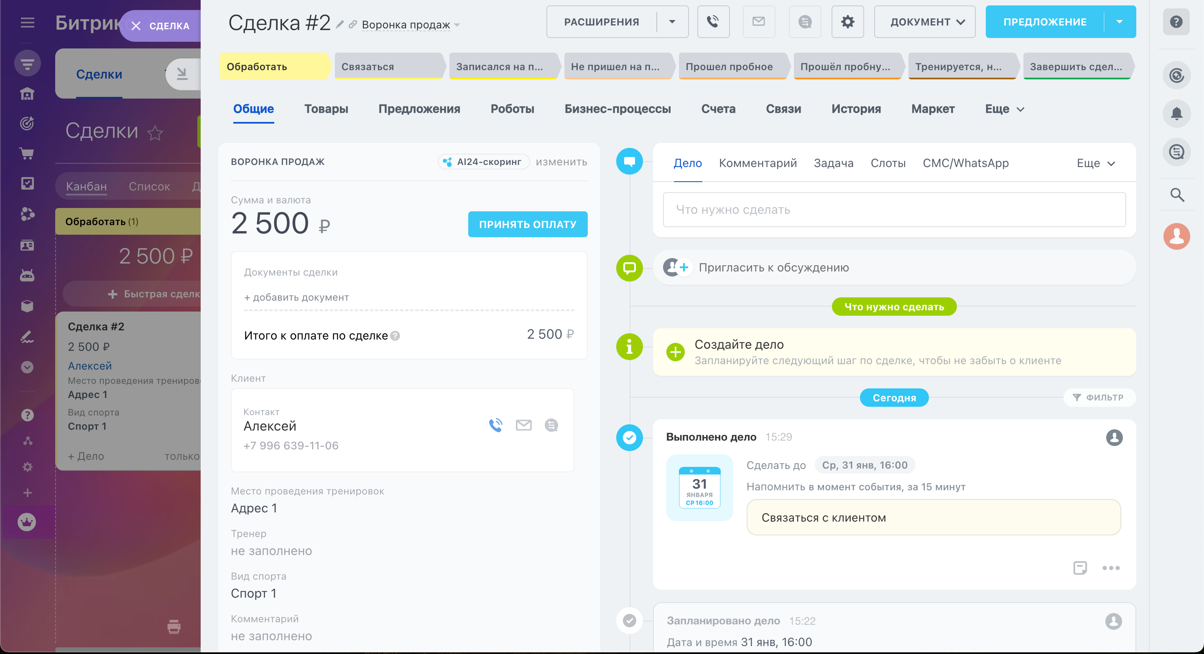
Task: Click the help question mark icon
Action: (x=1176, y=21)
